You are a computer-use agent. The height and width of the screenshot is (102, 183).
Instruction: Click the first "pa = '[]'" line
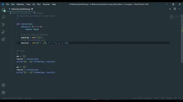(21, 56)
